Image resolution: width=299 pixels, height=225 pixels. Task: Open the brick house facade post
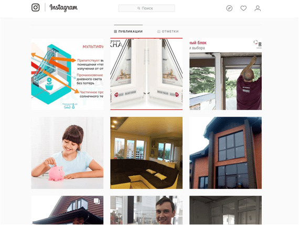226,153
